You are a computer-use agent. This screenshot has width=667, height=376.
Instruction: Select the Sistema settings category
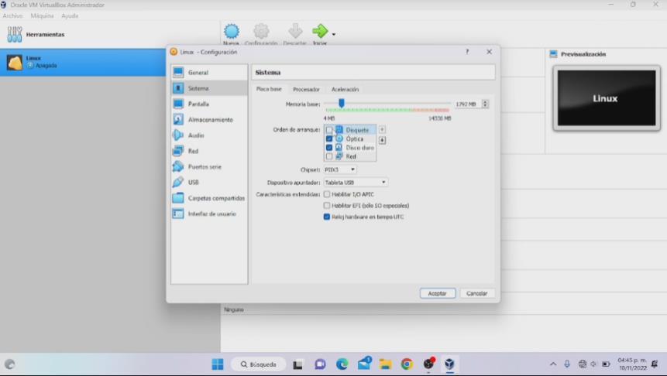(209, 88)
